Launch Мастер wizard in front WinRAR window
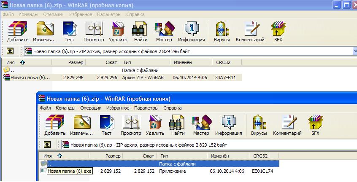 click(x=201, y=125)
